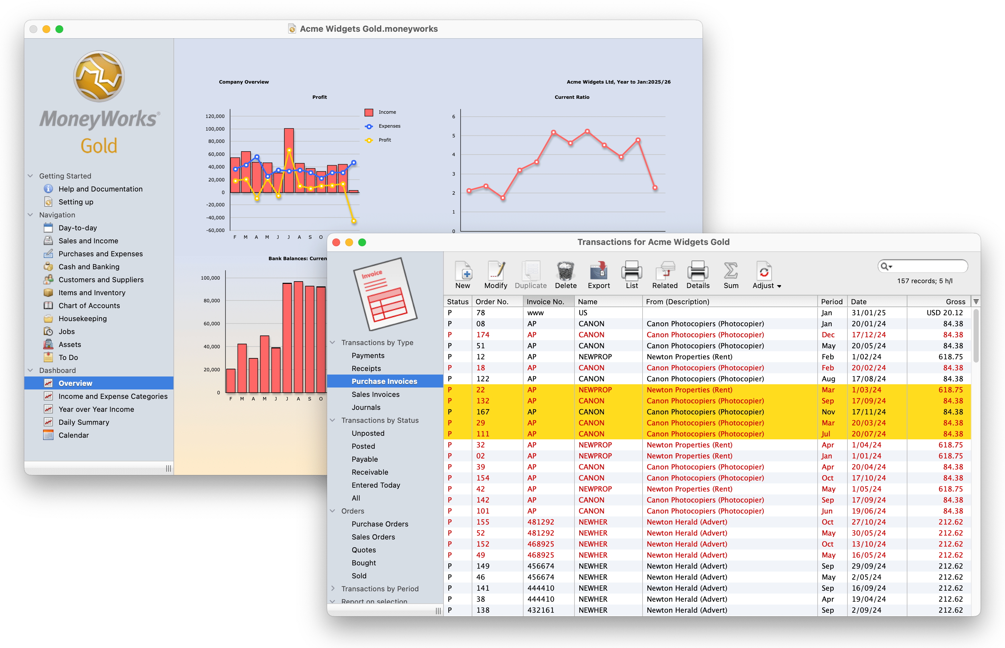
Task: Select Purchase Orders under Orders
Action: tap(380, 524)
